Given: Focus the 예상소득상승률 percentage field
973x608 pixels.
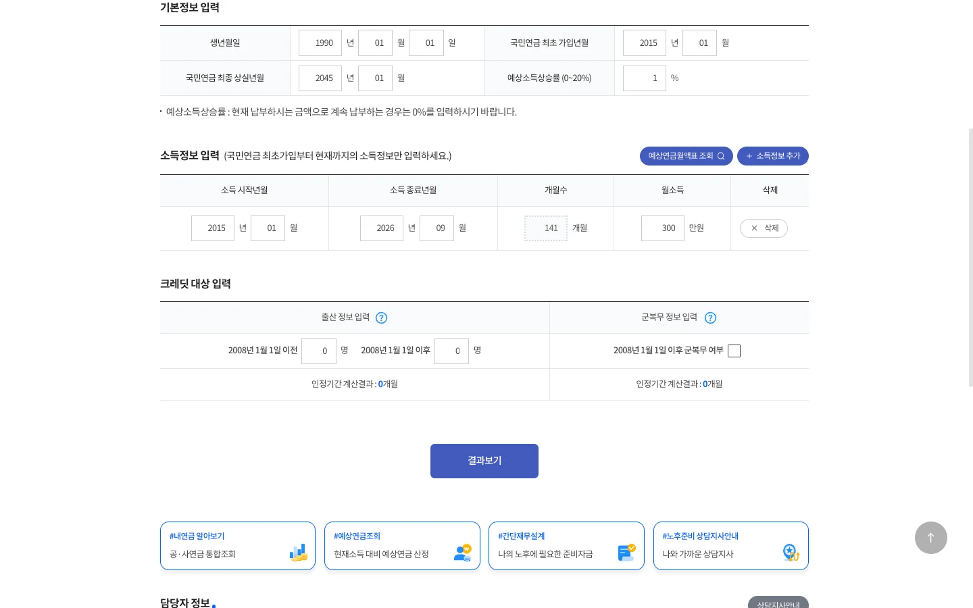Looking at the screenshot, I should tap(645, 78).
